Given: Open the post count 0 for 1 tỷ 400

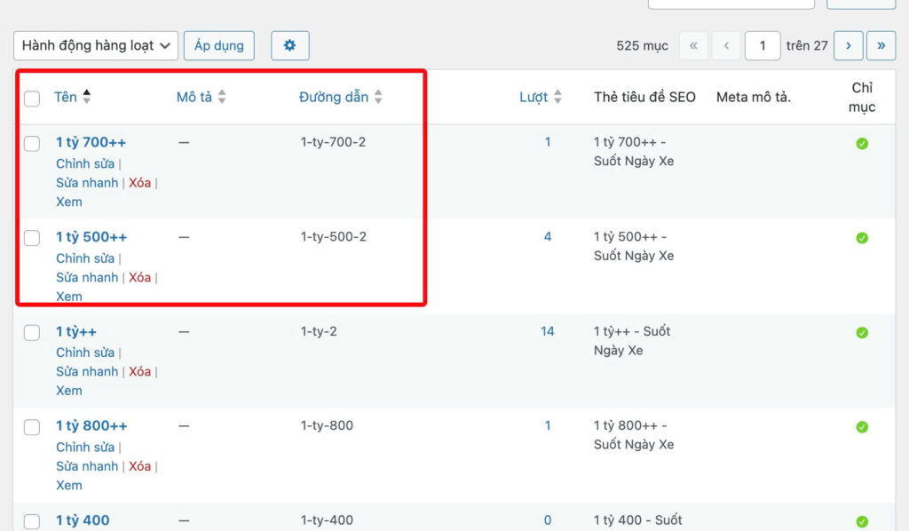Looking at the screenshot, I should (x=548, y=520).
